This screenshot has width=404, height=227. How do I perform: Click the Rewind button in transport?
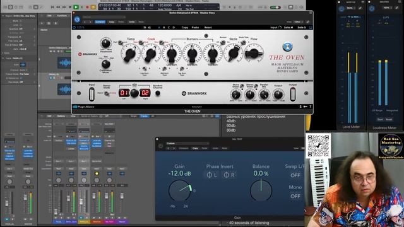(x=58, y=7)
